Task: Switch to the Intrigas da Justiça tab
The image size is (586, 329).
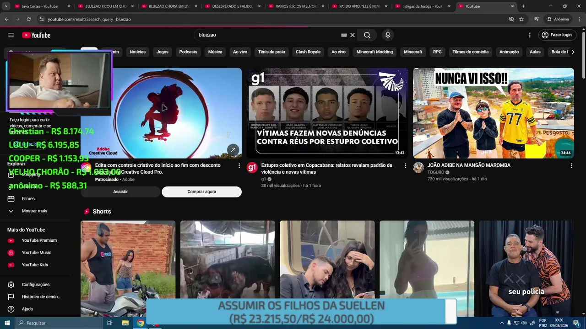Action: pyautogui.click(x=422, y=6)
